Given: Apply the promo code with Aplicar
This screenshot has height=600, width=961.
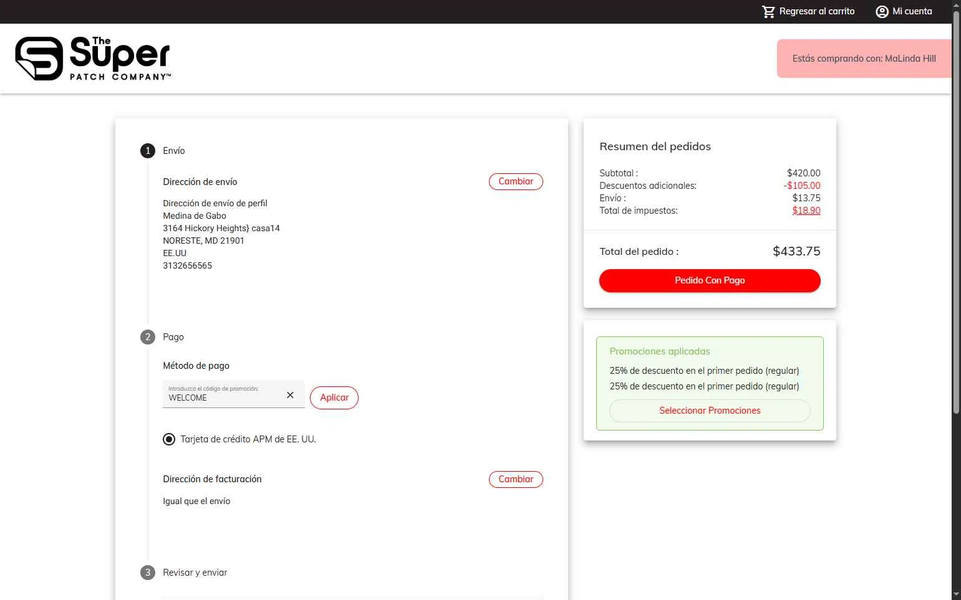Looking at the screenshot, I should pos(334,398).
